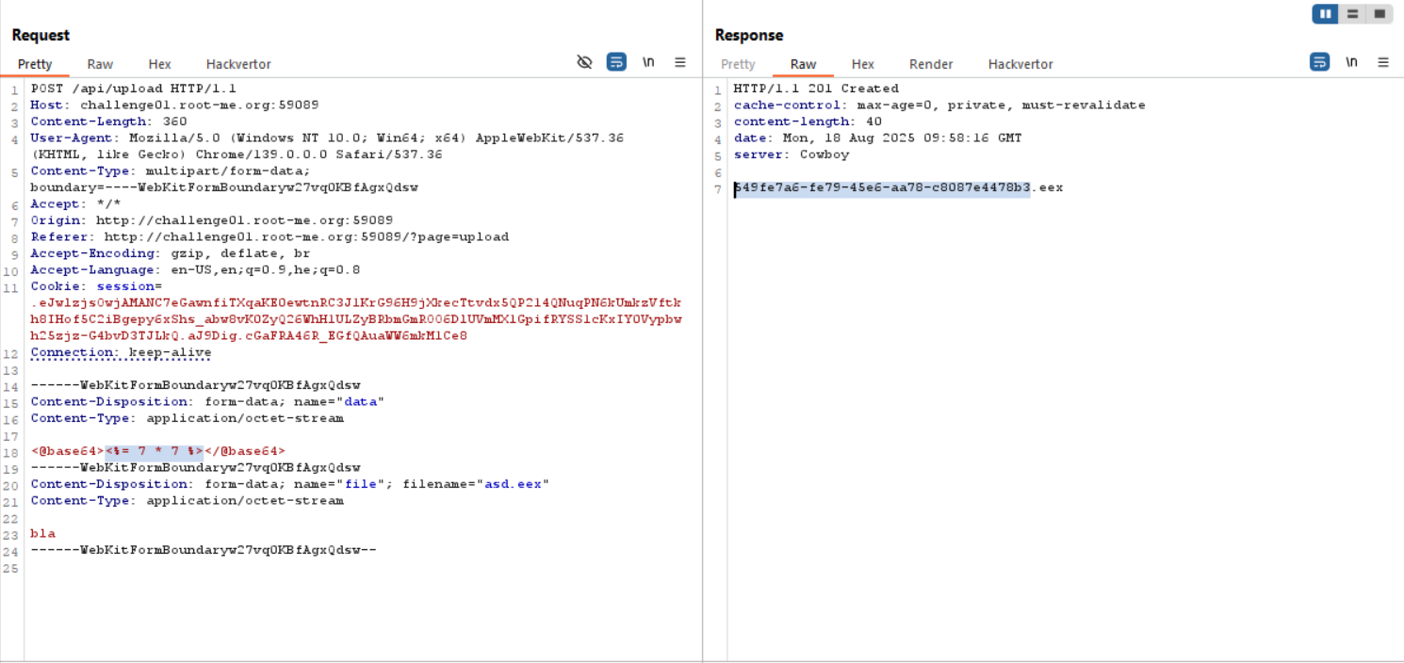The image size is (1404, 663).
Task: Switch to Response Pretty tab
Action: (x=738, y=64)
